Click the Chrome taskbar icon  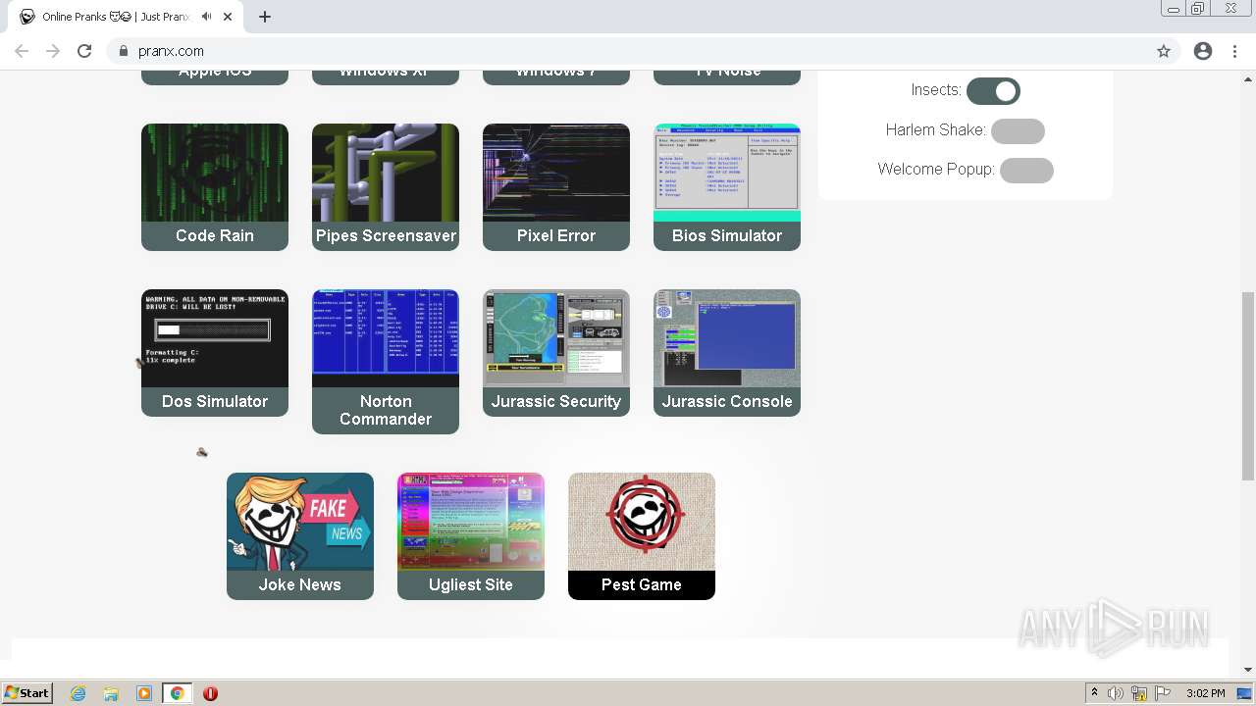click(x=178, y=693)
